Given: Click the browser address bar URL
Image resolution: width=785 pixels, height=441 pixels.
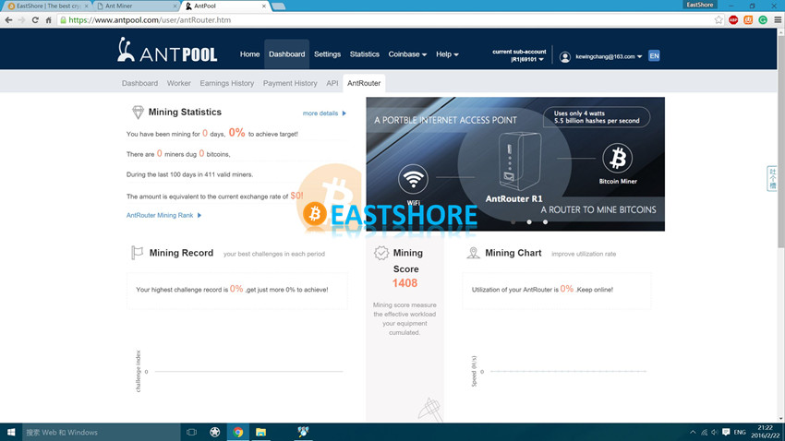Looking at the screenshot, I should [x=150, y=20].
